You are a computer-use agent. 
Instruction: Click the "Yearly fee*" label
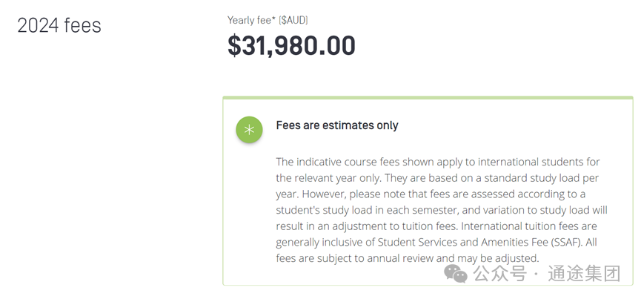252,20
